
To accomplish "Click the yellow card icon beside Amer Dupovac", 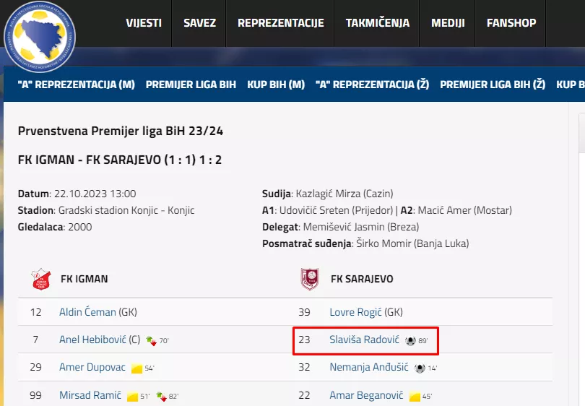I will (x=136, y=368).
